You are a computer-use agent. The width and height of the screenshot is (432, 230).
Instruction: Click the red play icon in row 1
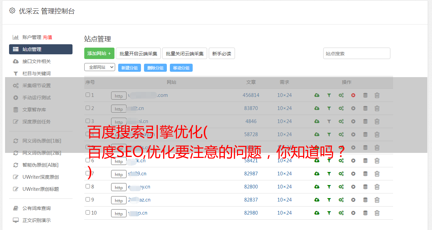pos(353,95)
